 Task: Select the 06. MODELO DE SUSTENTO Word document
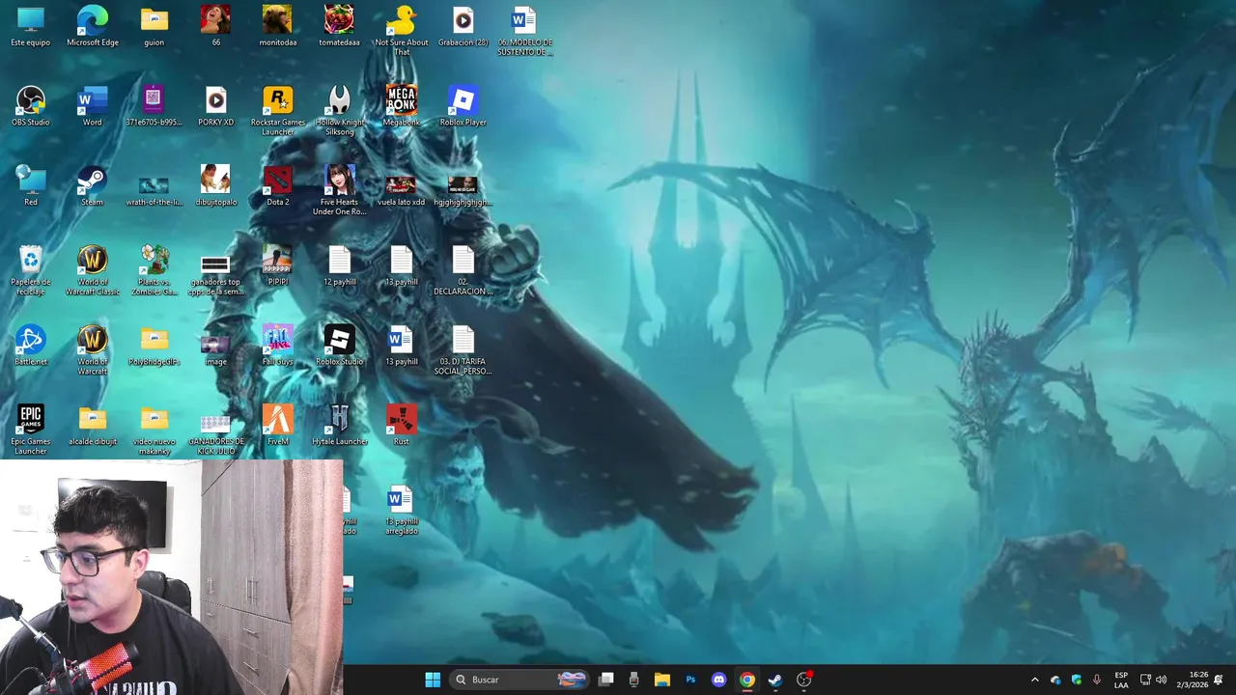pyautogui.click(x=524, y=31)
